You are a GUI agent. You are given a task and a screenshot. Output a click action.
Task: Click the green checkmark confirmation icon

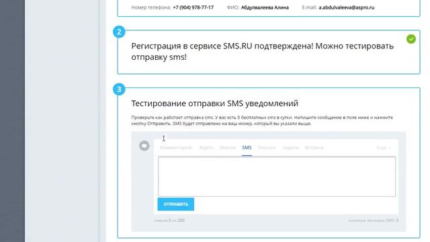[x=411, y=39]
